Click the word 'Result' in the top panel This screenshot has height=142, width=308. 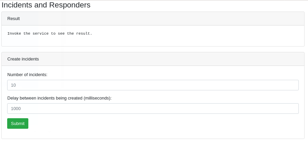click(14, 19)
